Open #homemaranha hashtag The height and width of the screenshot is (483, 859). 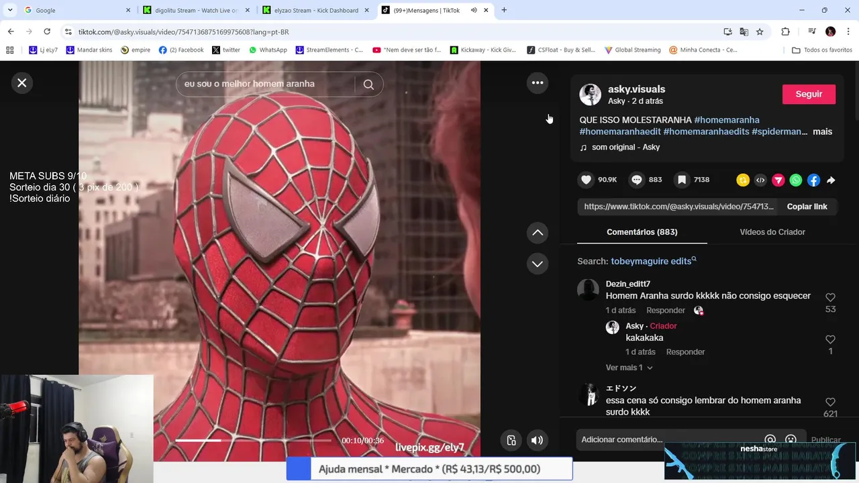(727, 120)
